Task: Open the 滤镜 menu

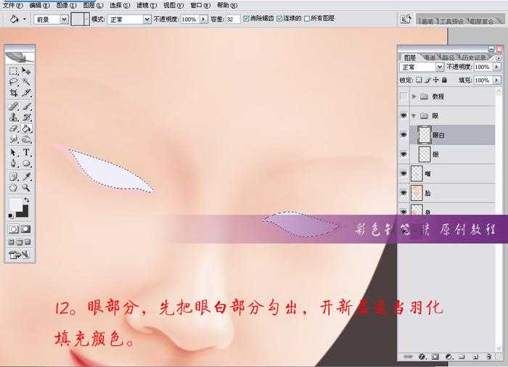Action: (143, 5)
